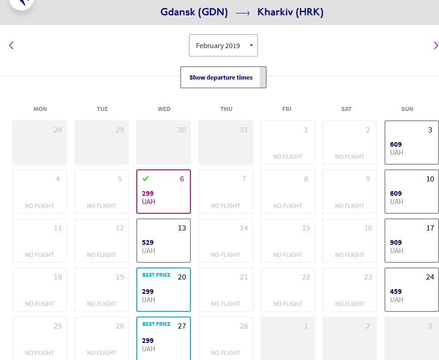The width and height of the screenshot is (439, 360).
Task: Click the BEST PRICE label on February 20
Action: pos(156,275)
